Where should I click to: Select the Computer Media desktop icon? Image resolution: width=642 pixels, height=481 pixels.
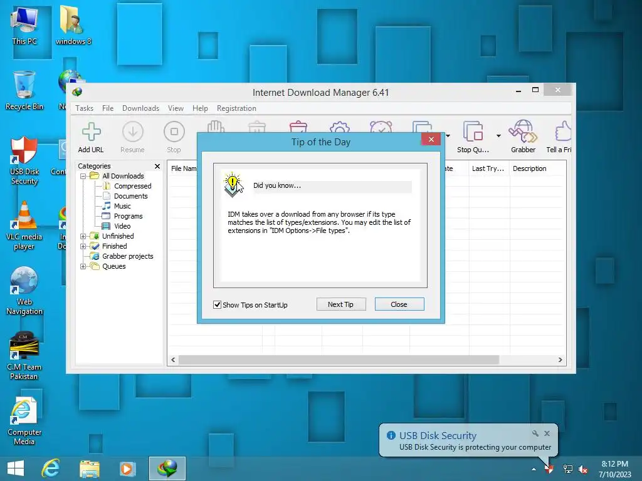tap(24, 422)
